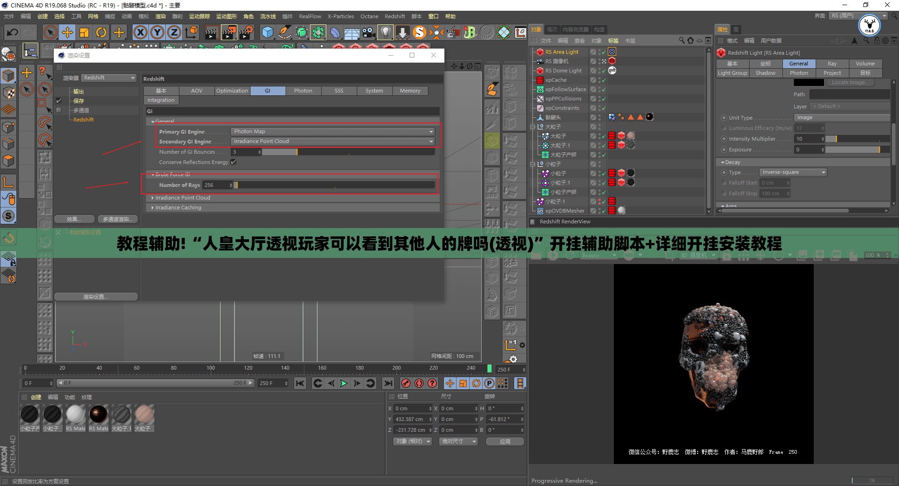Select the Live Selection tool
Screen dimensions: 899x486
click(50, 32)
